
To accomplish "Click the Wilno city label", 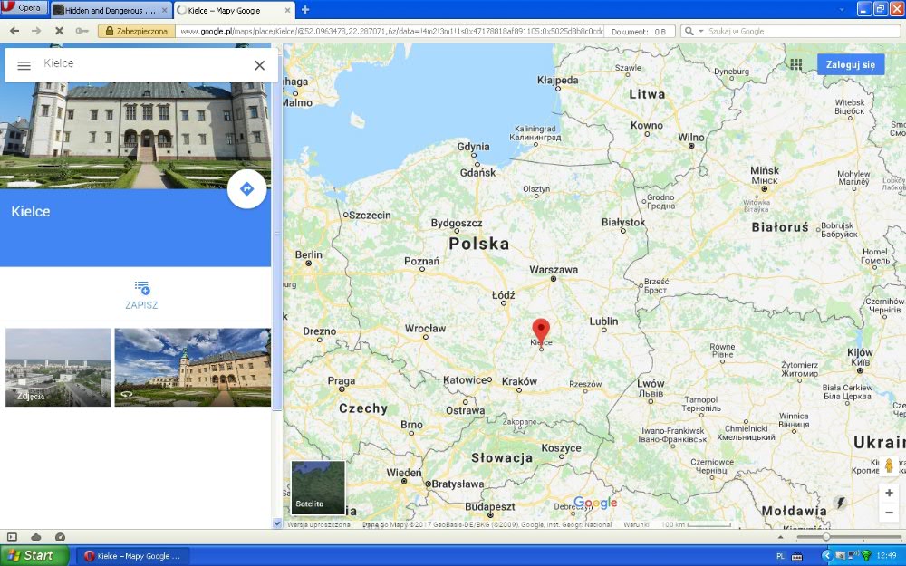I will click(x=691, y=137).
